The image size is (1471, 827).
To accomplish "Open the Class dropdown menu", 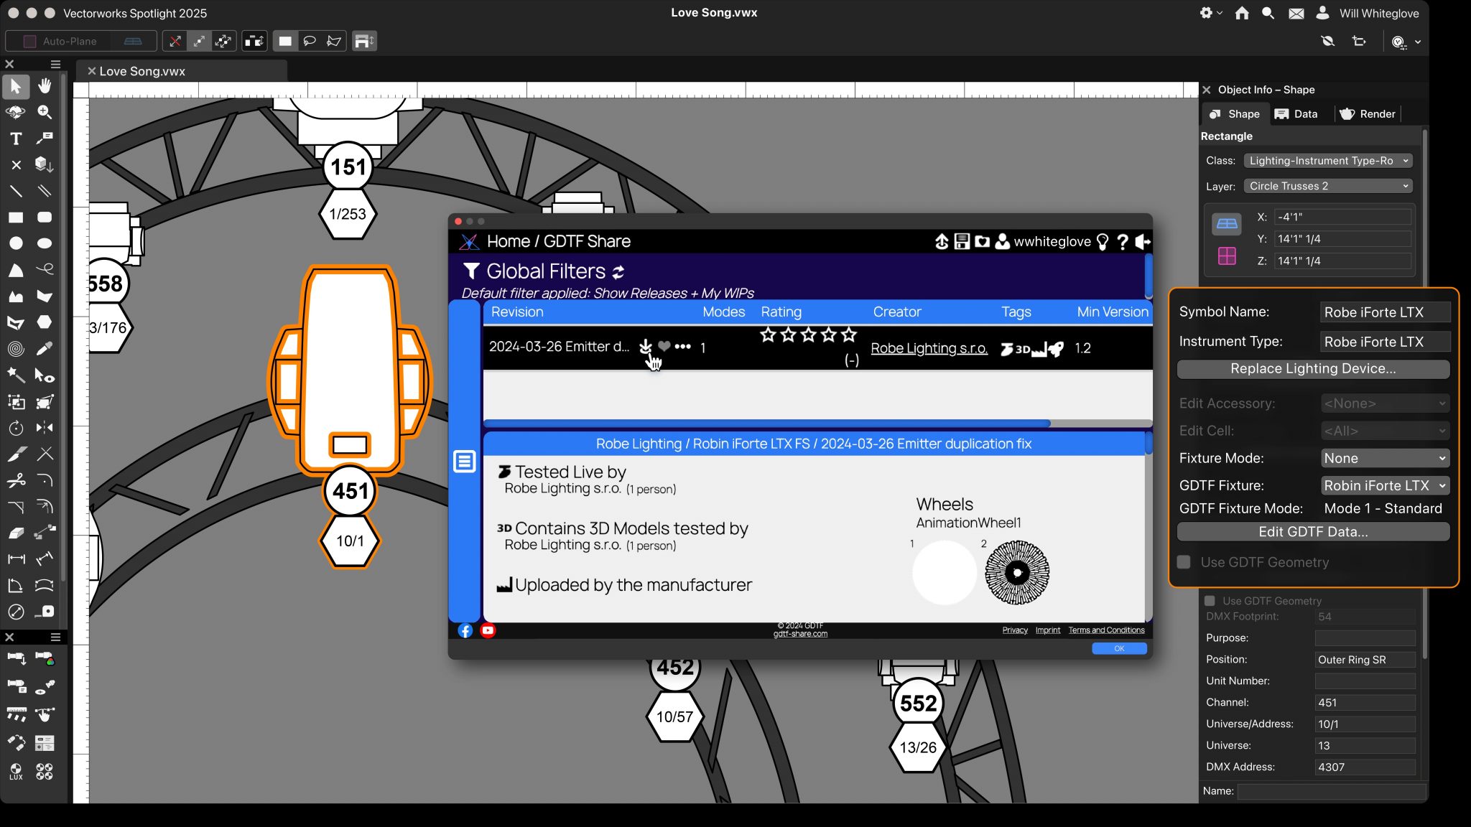I will (1327, 161).
